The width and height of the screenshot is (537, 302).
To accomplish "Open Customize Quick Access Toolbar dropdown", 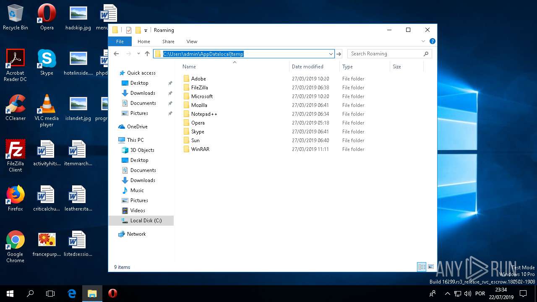I will point(146,30).
